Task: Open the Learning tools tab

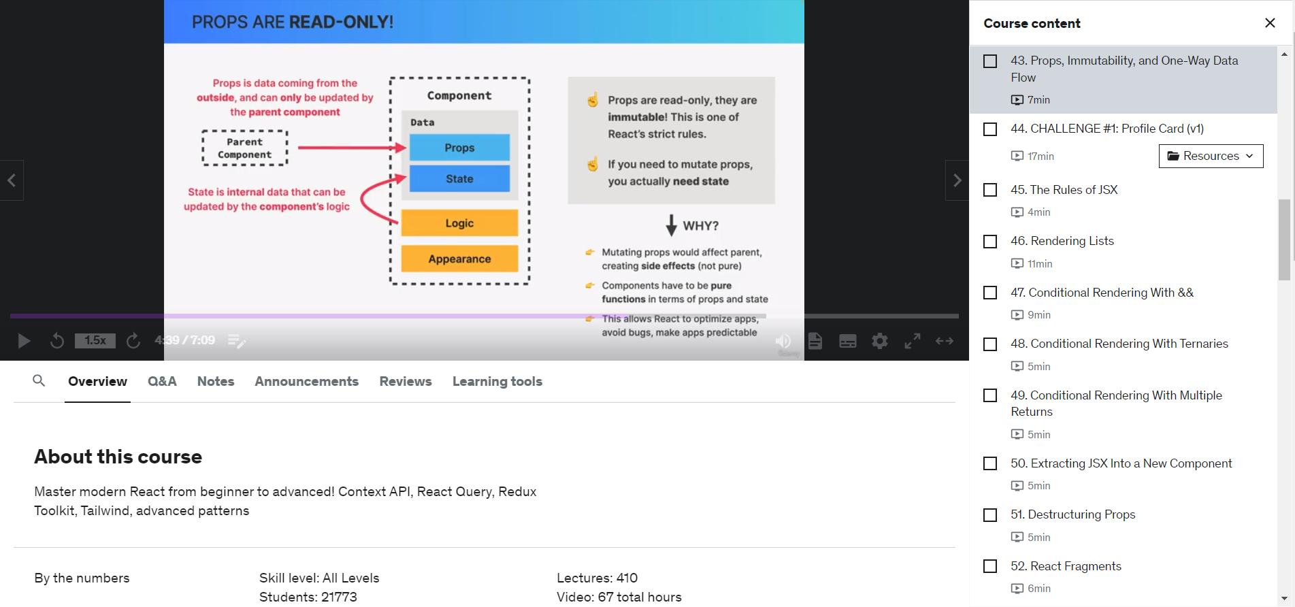Action: pos(497,382)
